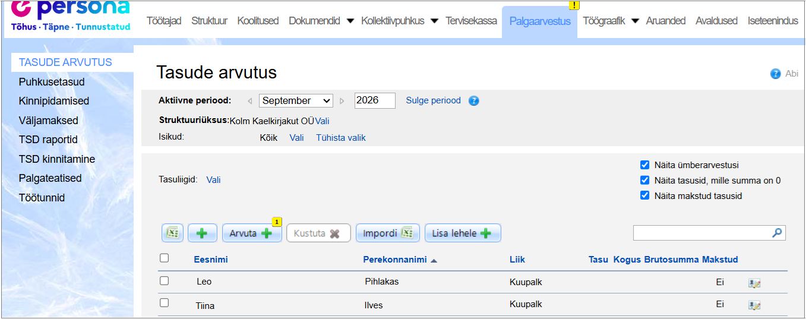Open edit icon for Tiina Ilves
This screenshot has width=806, height=319.
754,305
